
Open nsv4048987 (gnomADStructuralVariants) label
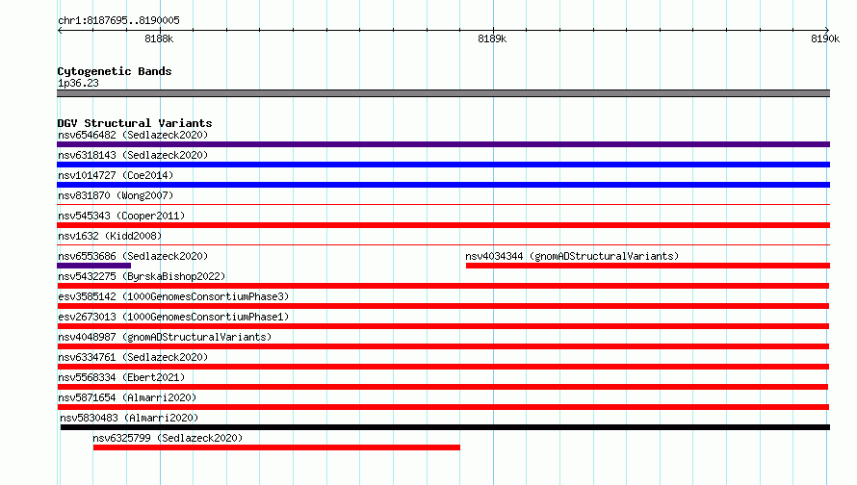point(165,337)
